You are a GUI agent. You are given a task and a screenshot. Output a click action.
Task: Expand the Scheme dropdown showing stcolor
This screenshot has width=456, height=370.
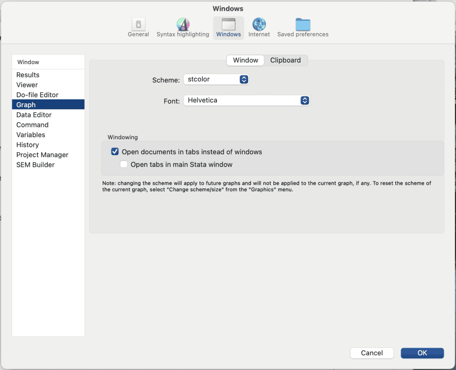216,80
